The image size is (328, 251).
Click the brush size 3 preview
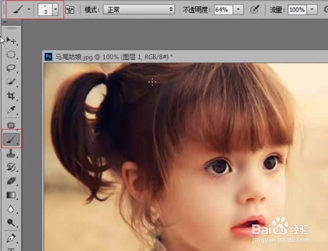pos(45,10)
